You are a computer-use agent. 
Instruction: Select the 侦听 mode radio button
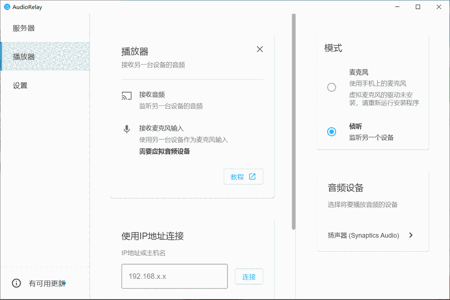(332, 132)
